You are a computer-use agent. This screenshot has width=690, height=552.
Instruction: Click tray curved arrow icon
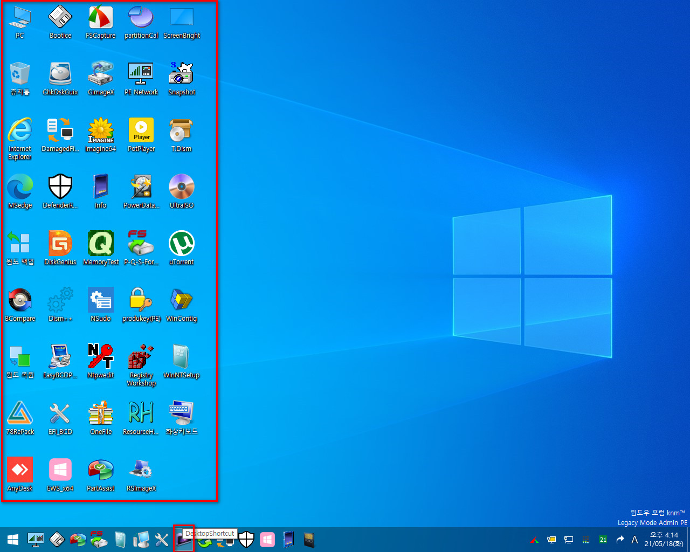[620, 540]
